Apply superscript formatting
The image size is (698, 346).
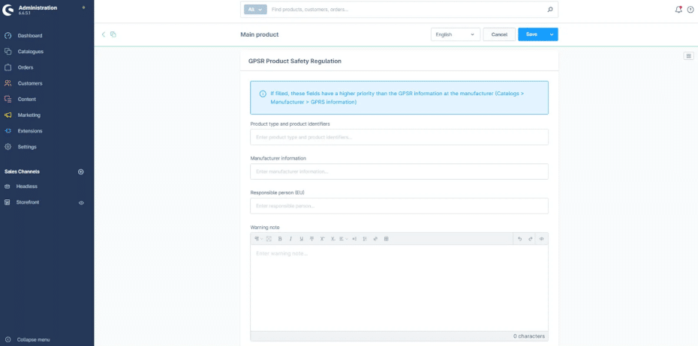[322, 239]
